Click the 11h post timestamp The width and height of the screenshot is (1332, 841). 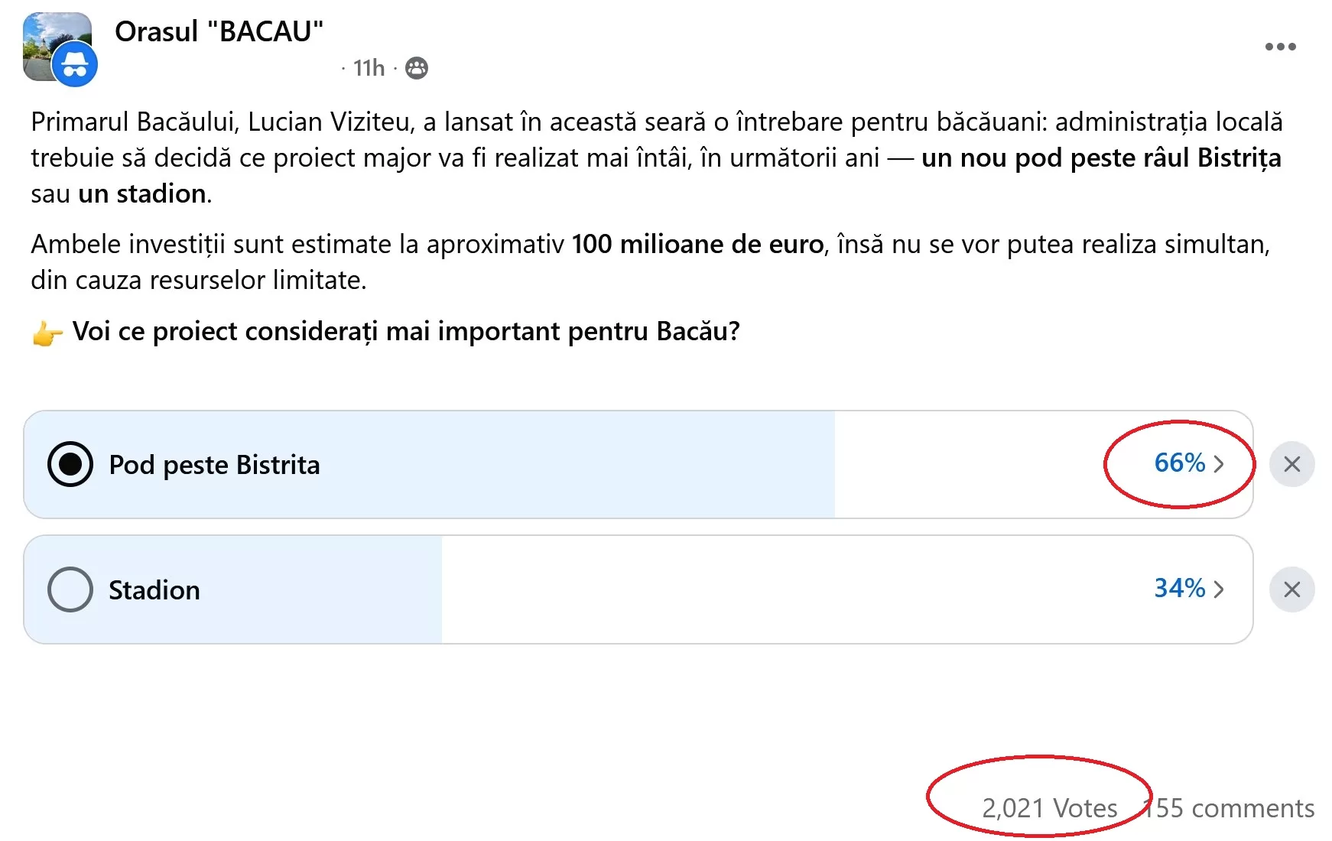click(369, 68)
